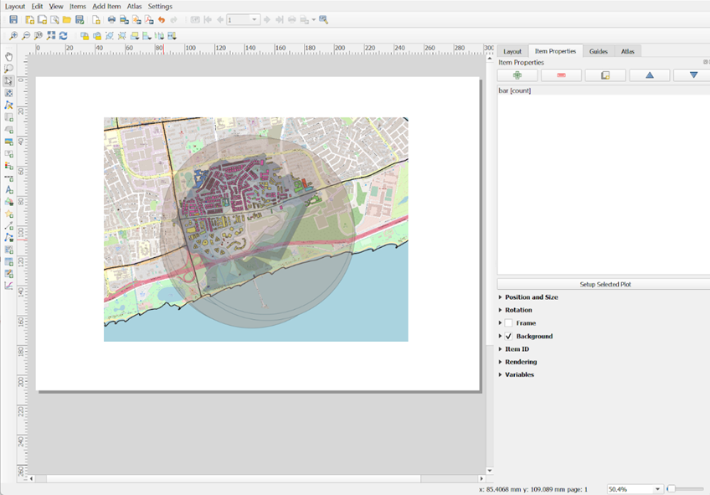Click the red Remove Plot button
This screenshot has width=710, height=495.
point(561,75)
